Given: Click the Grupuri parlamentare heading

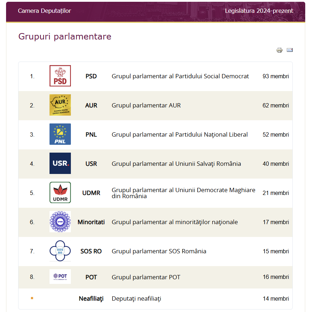Looking at the screenshot, I should coord(65,36).
